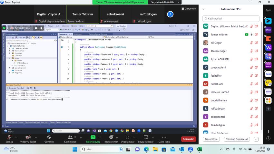Open volume control in system tray
Viewport: 274px width, 154px height.
[x=245, y=149]
